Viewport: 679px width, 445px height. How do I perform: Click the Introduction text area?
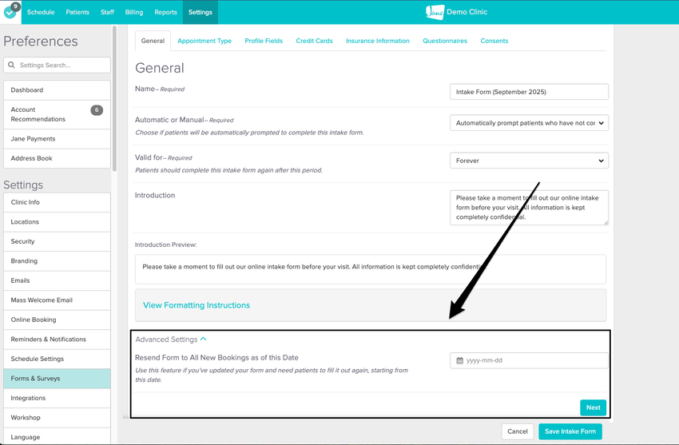pyautogui.click(x=529, y=208)
